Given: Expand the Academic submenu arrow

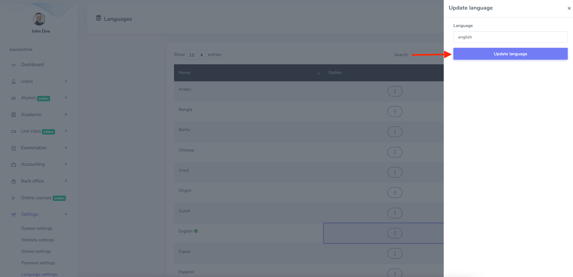Looking at the screenshot, I should coord(66,115).
